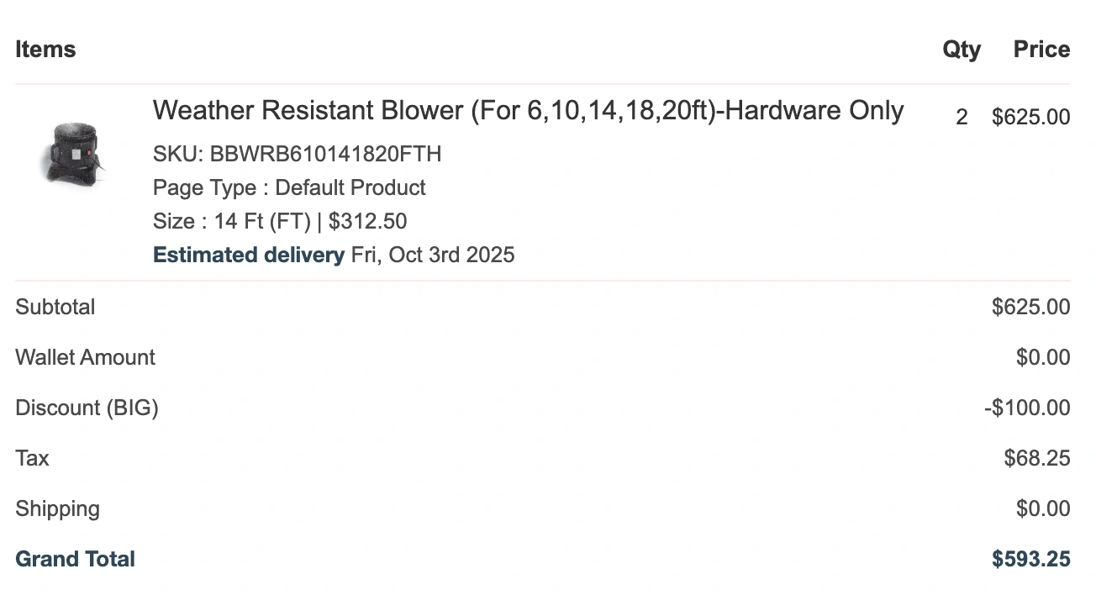Click the Grand Total amount $593.25

click(1030, 559)
